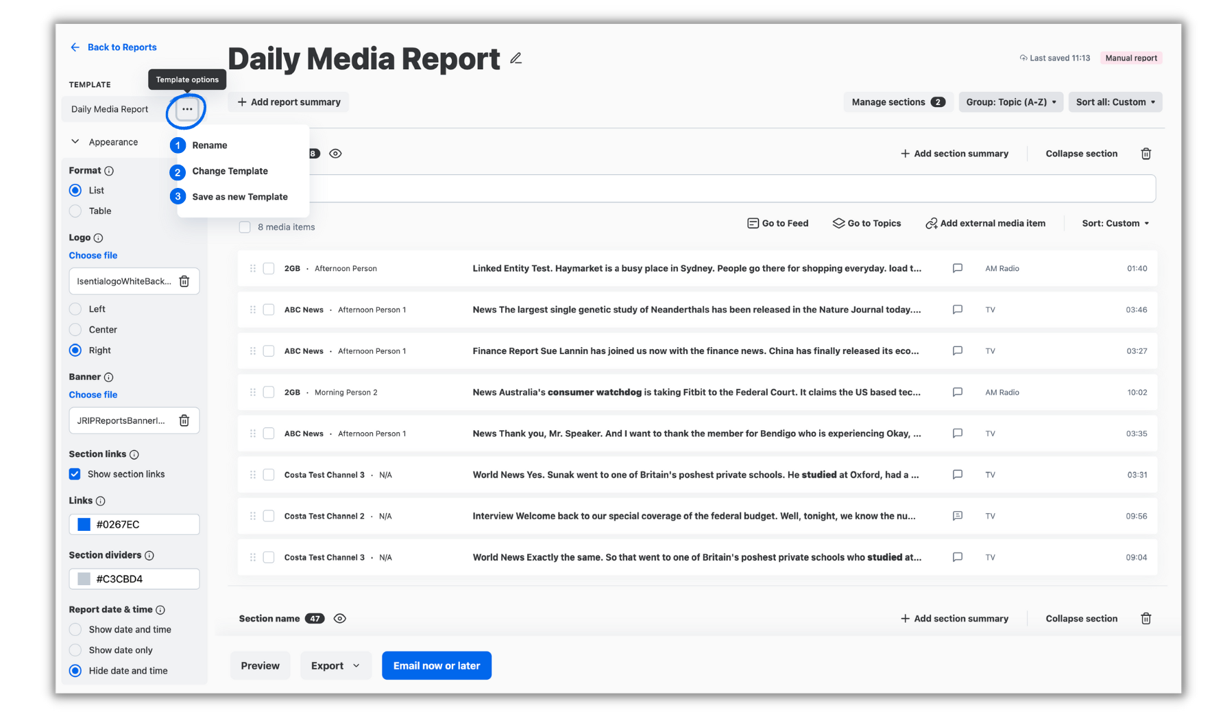Open comment icon on the Finance Report row
The width and height of the screenshot is (1225, 712).
pos(958,351)
